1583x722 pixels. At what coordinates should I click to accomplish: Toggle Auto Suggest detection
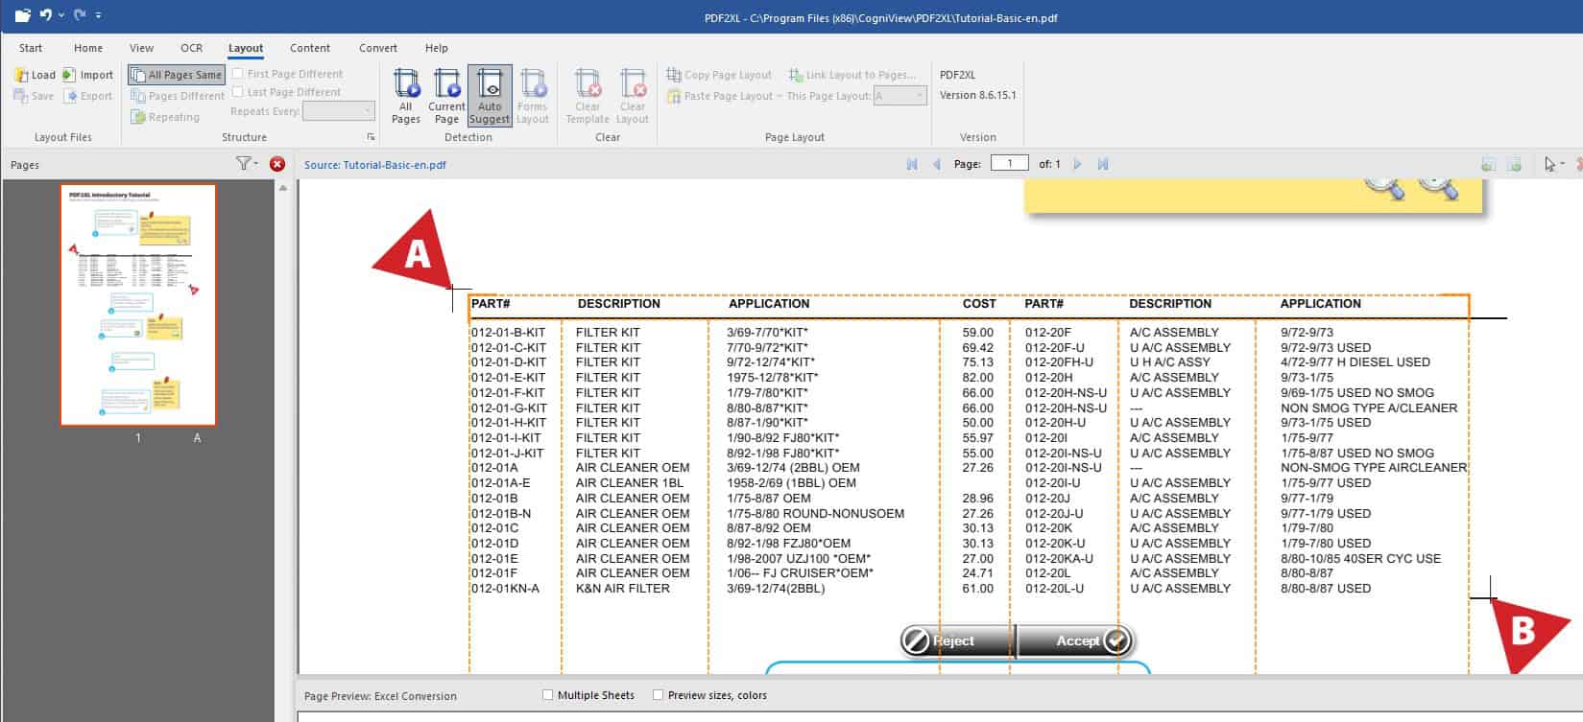490,96
